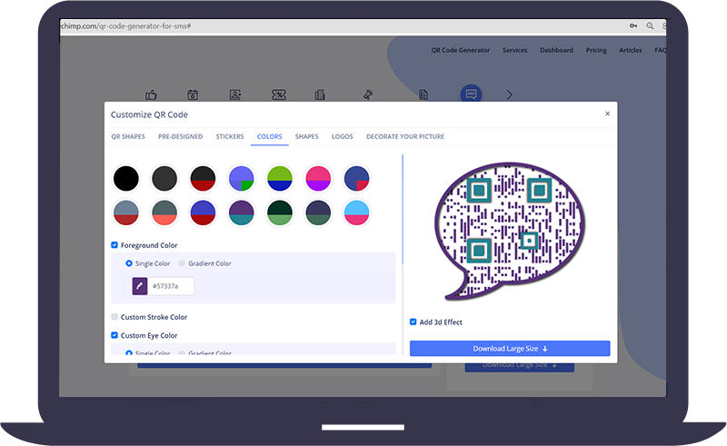This screenshot has height=446, width=727.
Task: Select the COLORS tab
Action: [269, 137]
